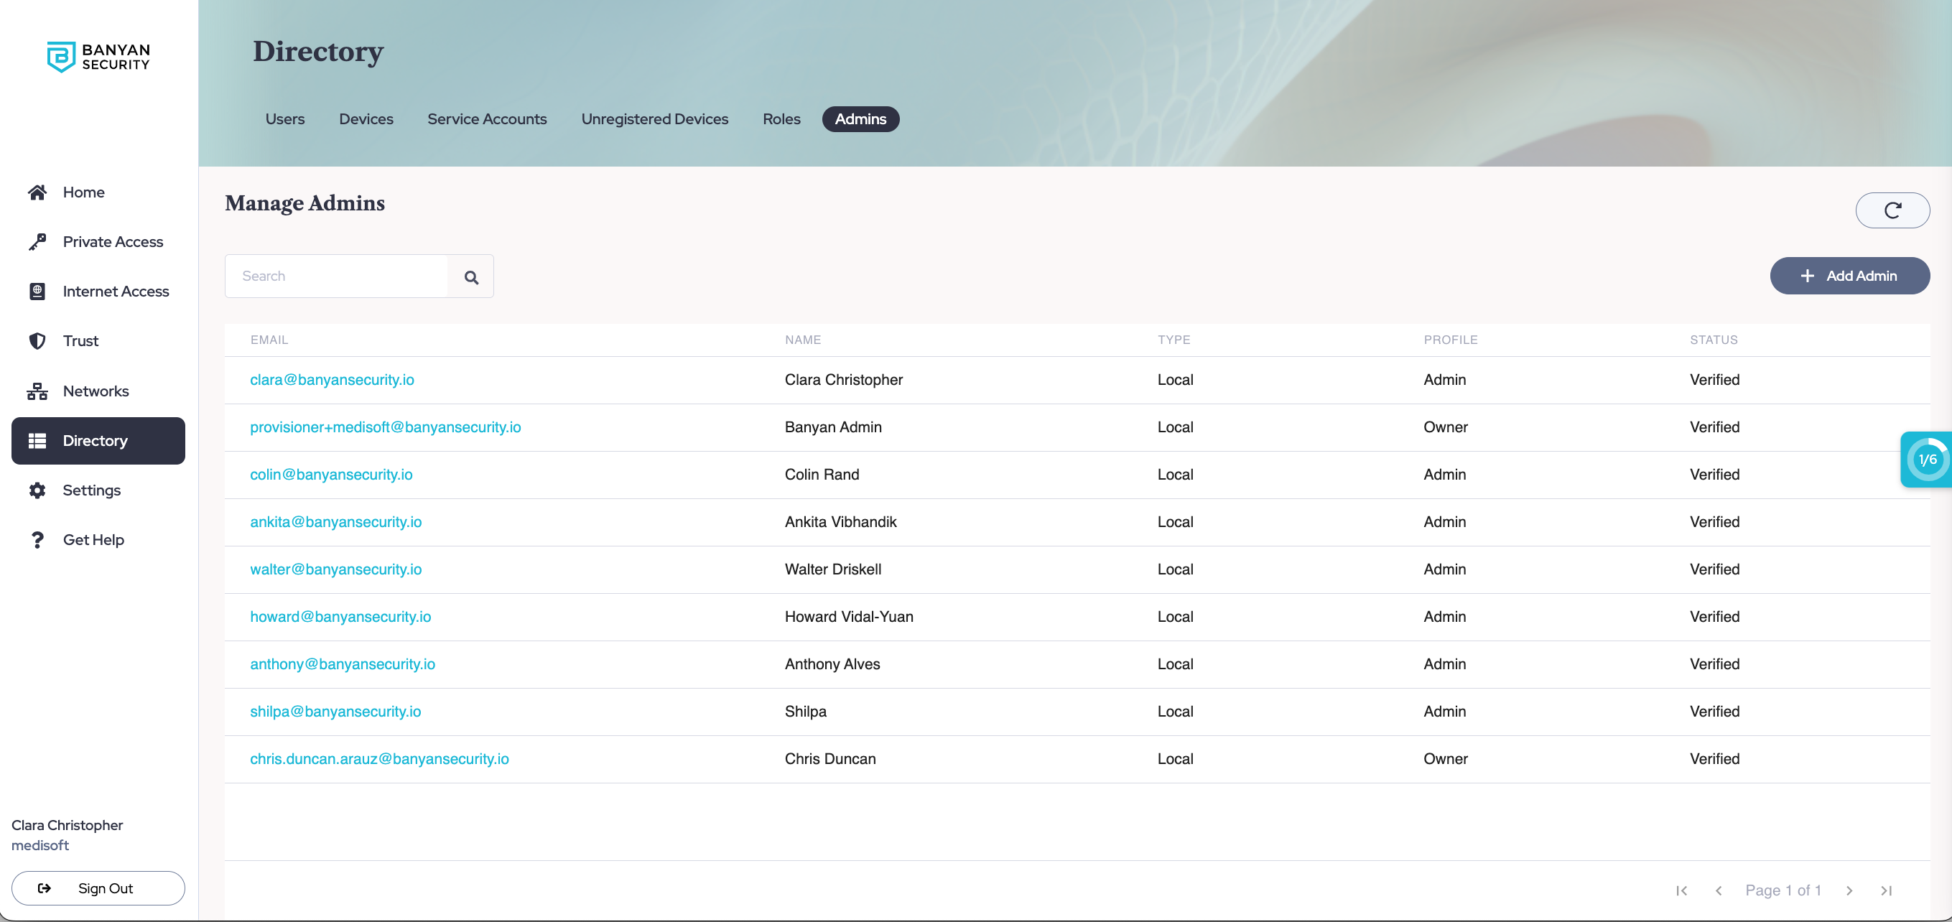Screen dimensions: 1952x922
Task: Open the Trust shield section
Action: pyautogui.click(x=80, y=341)
